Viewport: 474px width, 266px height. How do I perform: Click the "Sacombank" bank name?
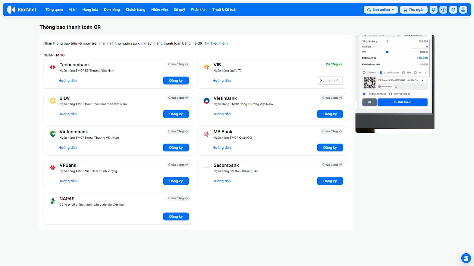226,165
